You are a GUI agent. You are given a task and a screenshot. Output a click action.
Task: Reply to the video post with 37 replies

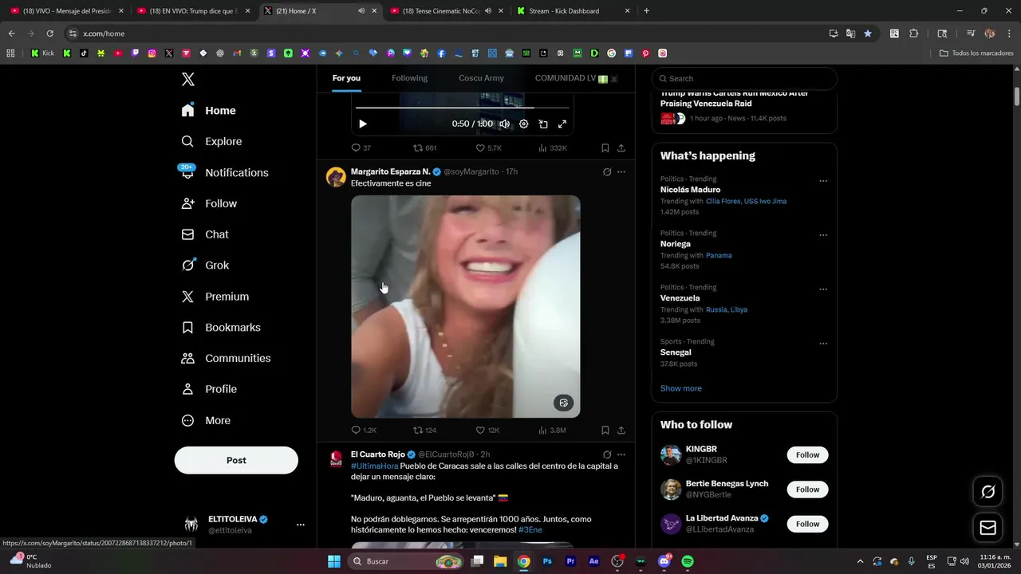pyautogui.click(x=361, y=148)
